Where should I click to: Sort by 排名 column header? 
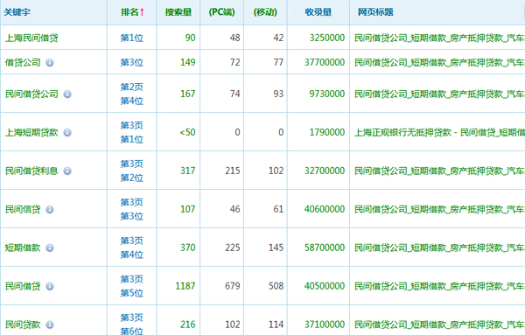coord(132,12)
